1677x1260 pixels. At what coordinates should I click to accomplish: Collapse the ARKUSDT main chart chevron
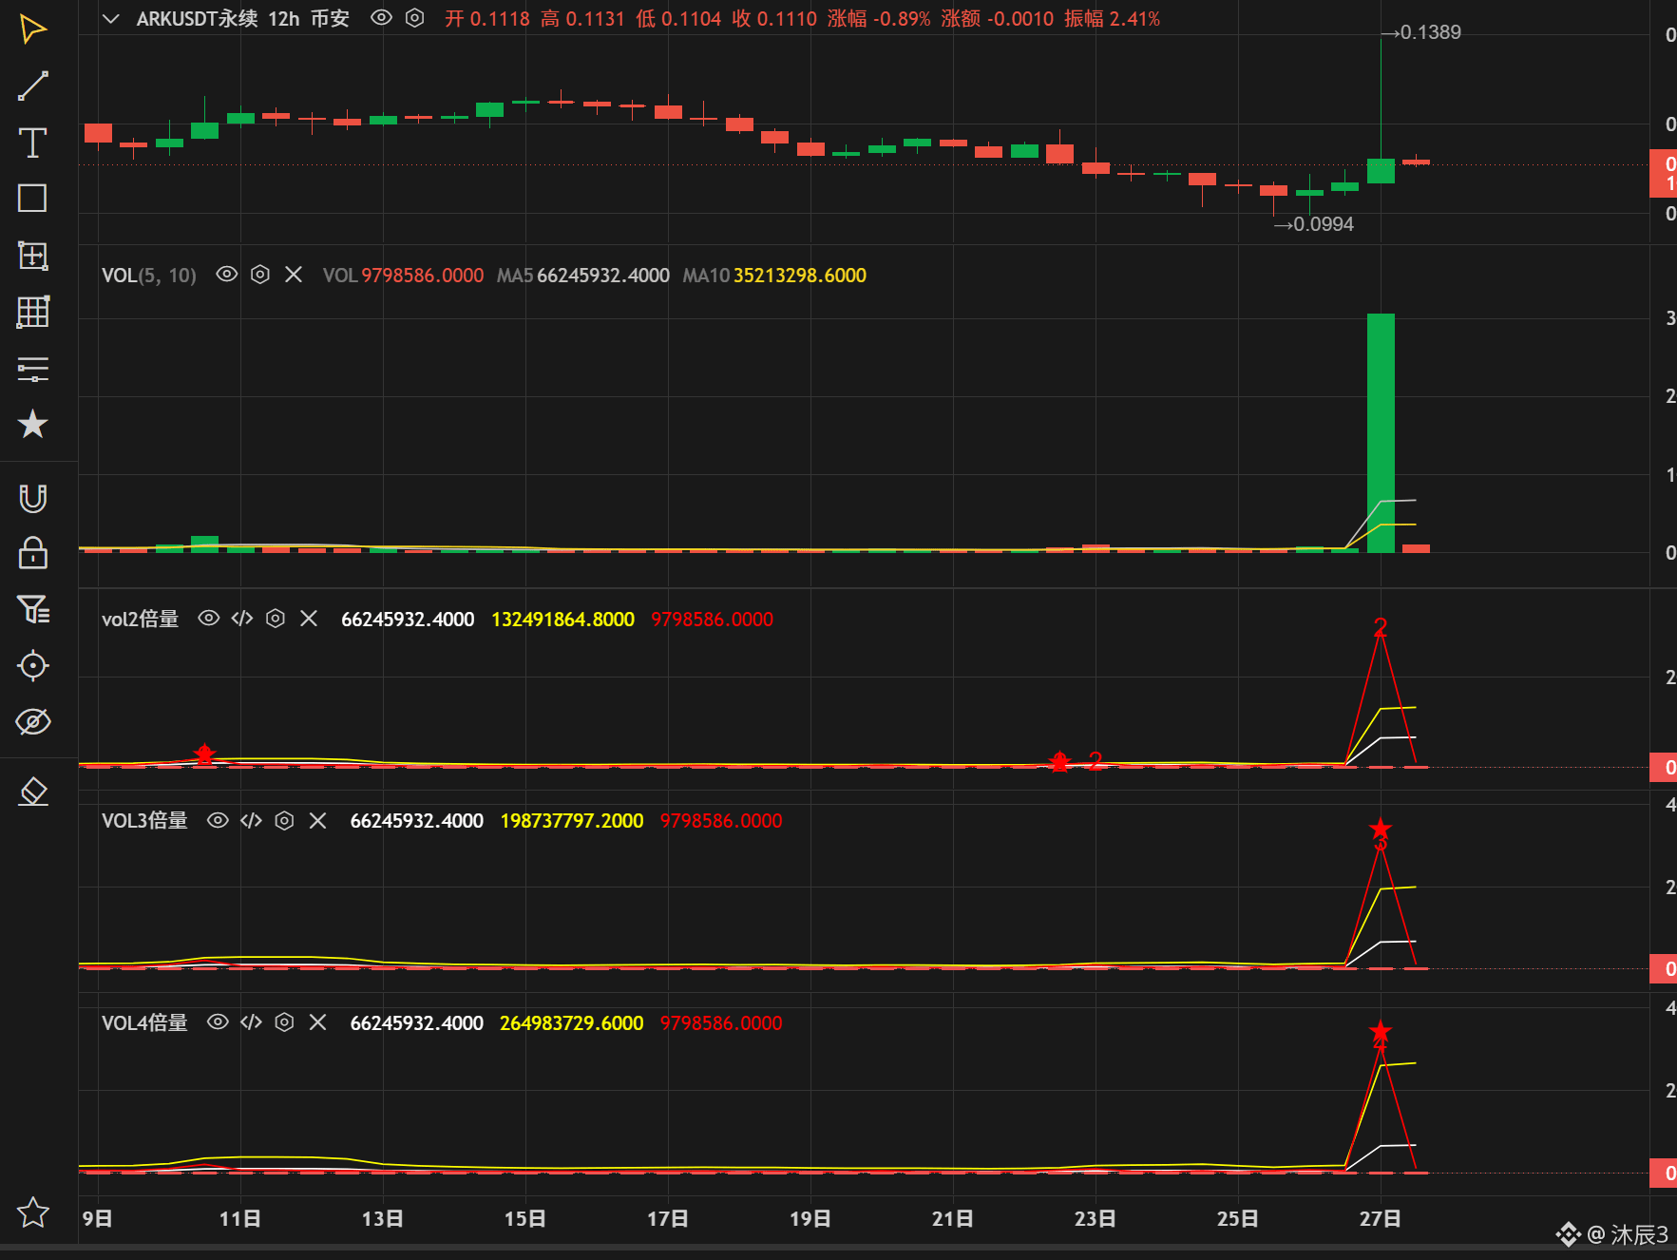pos(111,19)
